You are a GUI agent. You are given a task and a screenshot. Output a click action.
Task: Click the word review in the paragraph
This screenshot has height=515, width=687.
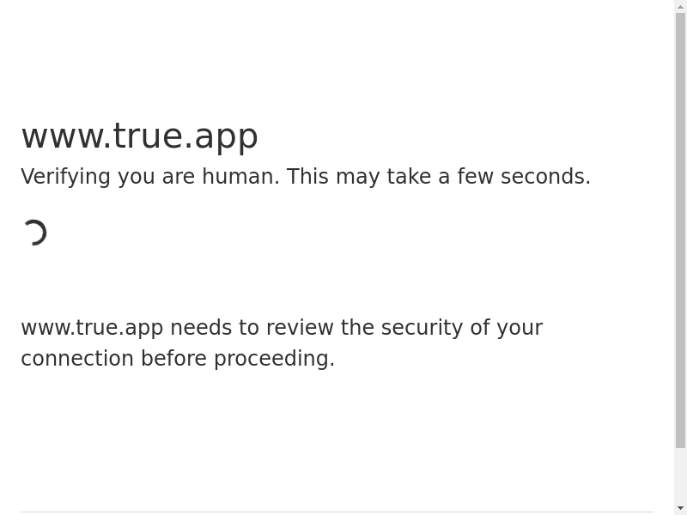click(x=300, y=328)
